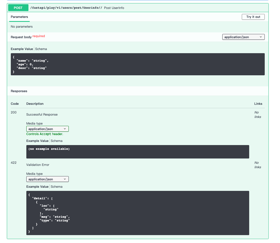
Task: Click the Post Userinfo summary text
Action: [x=114, y=8]
